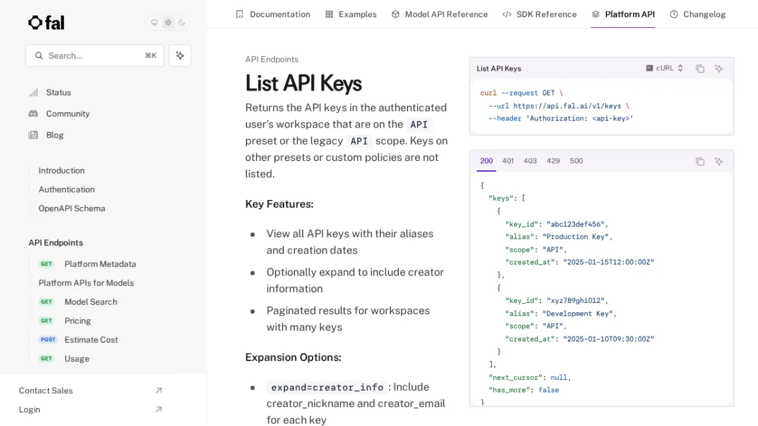Open Usage endpoint
This screenshot has width=758, height=426.
pyautogui.click(x=77, y=358)
